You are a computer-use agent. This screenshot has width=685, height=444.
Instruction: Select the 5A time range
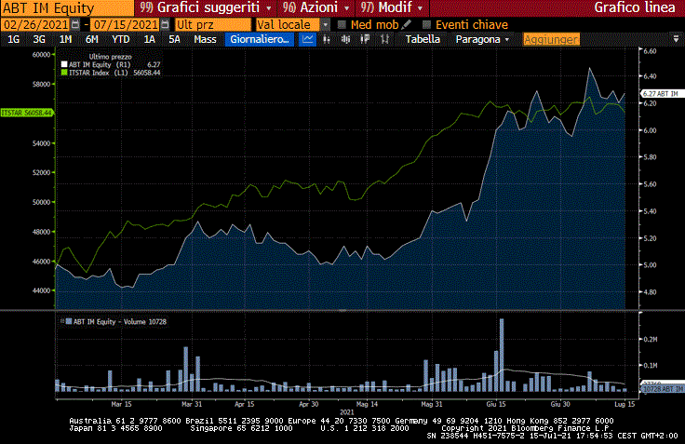coord(174,39)
